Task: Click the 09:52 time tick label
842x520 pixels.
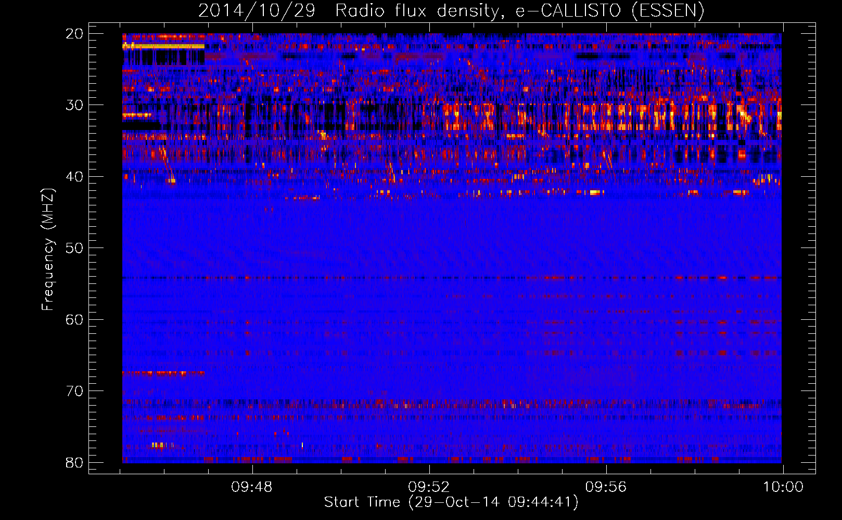Action: [x=429, y=487]
